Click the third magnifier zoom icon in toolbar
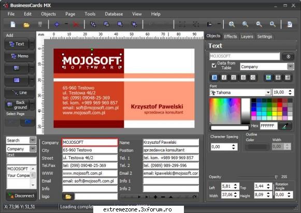This screenshot has width=301, height=213. [259, 24]
